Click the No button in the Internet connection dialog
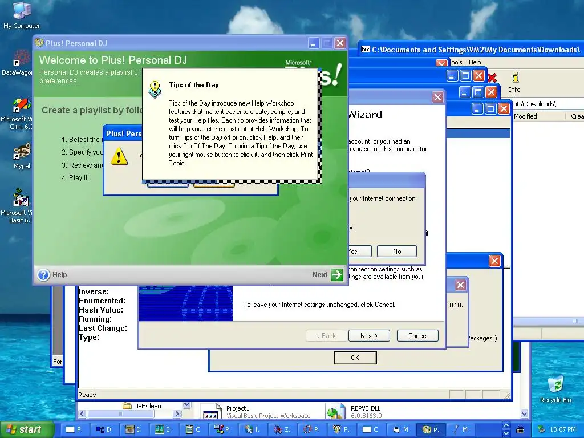The image size is (584, 438). (397, 252)
